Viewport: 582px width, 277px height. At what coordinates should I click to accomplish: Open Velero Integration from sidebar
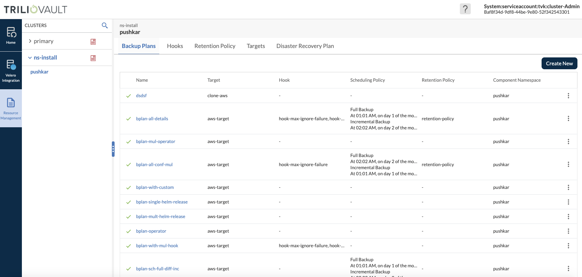(11, 70)
